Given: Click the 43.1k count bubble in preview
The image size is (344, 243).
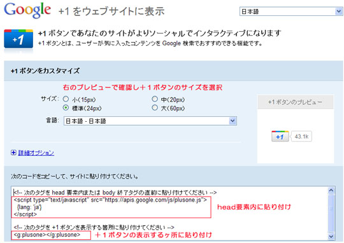Looking at the screenshot, I should (x=301, y=136).
